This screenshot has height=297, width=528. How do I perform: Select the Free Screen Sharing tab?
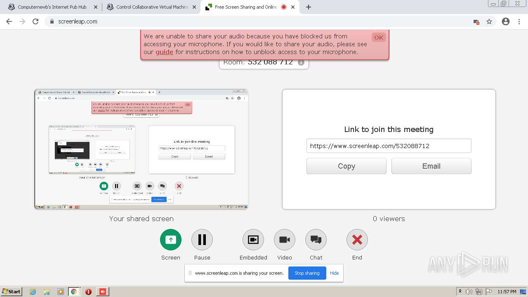point(246,7)
